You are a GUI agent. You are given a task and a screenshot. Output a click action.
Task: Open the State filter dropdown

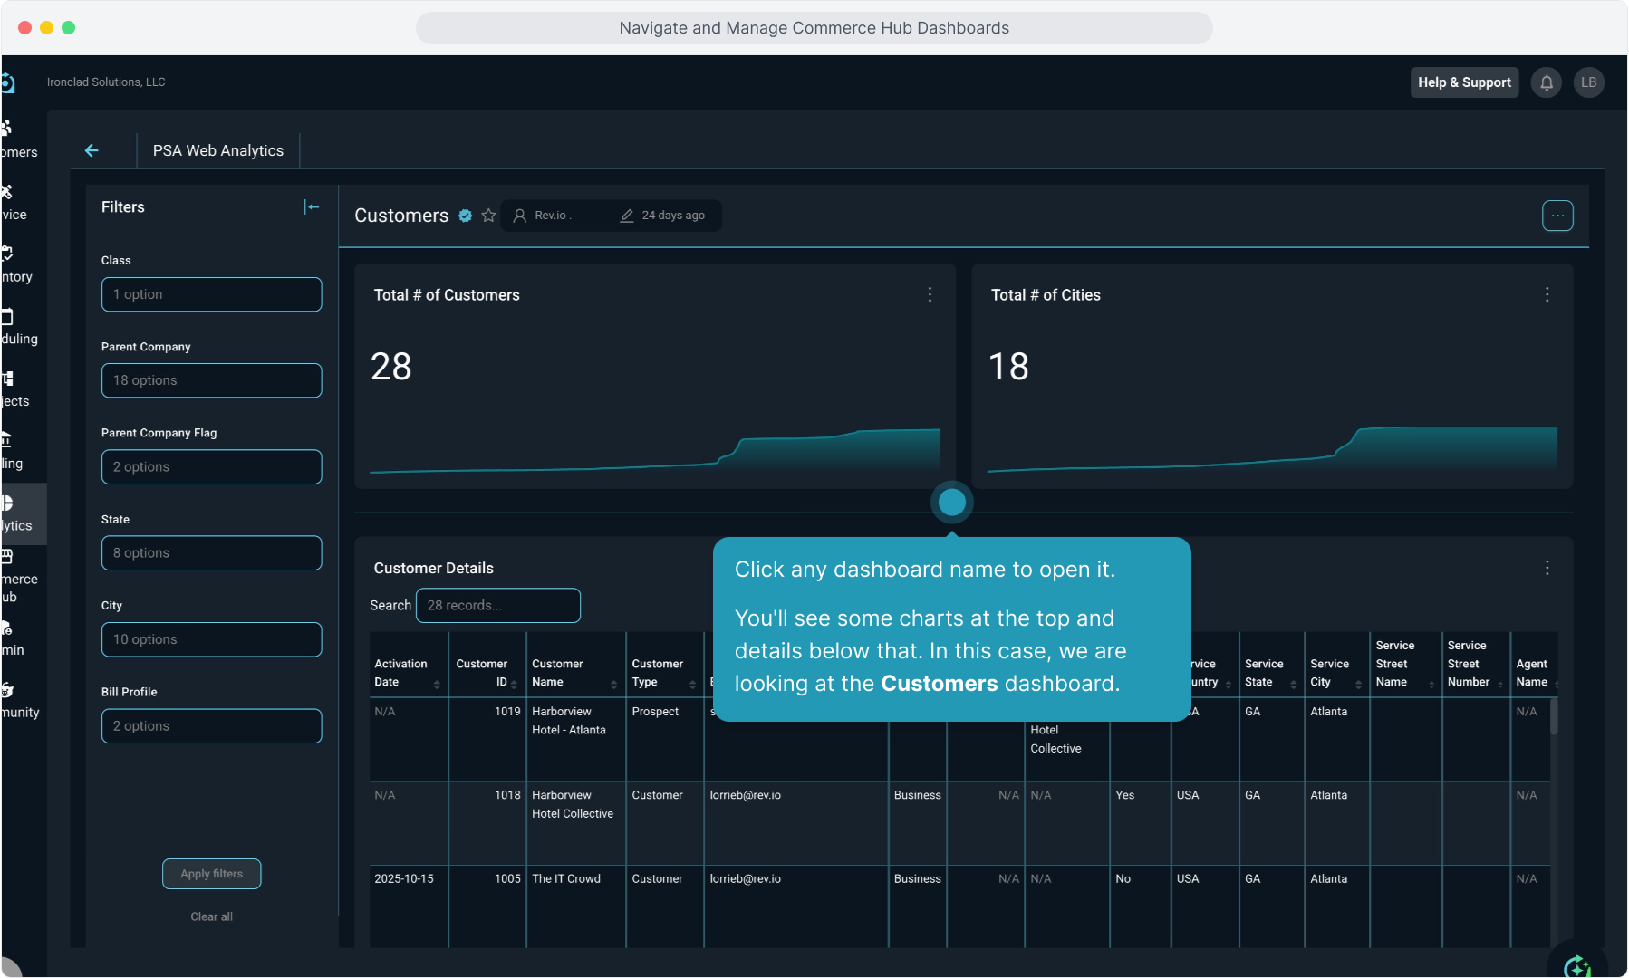pyautogui.click(x=211, y=553)
